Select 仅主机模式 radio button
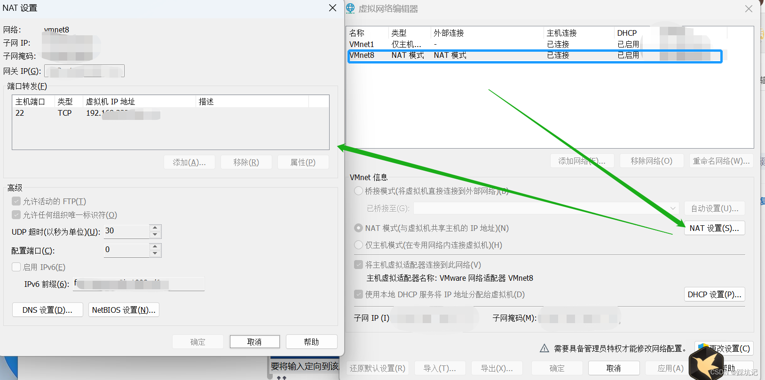The image size is (765, 380). [358, 245]
